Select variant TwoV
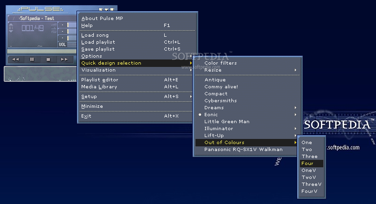The image size is (376, 204). coord(312,177)
